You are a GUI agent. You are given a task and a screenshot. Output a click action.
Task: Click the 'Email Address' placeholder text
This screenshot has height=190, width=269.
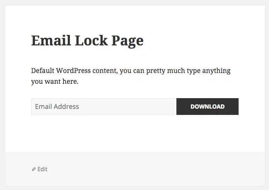pos(57,107)
